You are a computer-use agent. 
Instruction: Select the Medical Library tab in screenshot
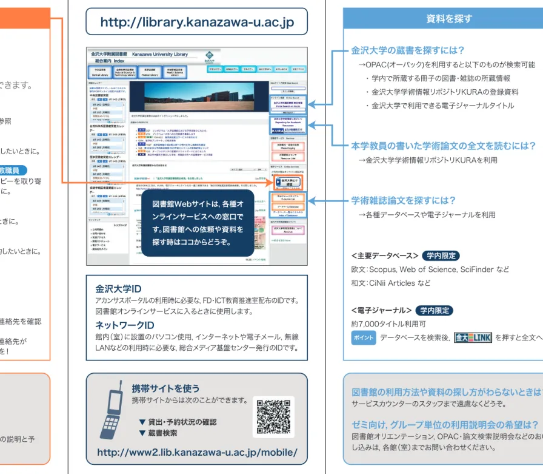point(150,72)
